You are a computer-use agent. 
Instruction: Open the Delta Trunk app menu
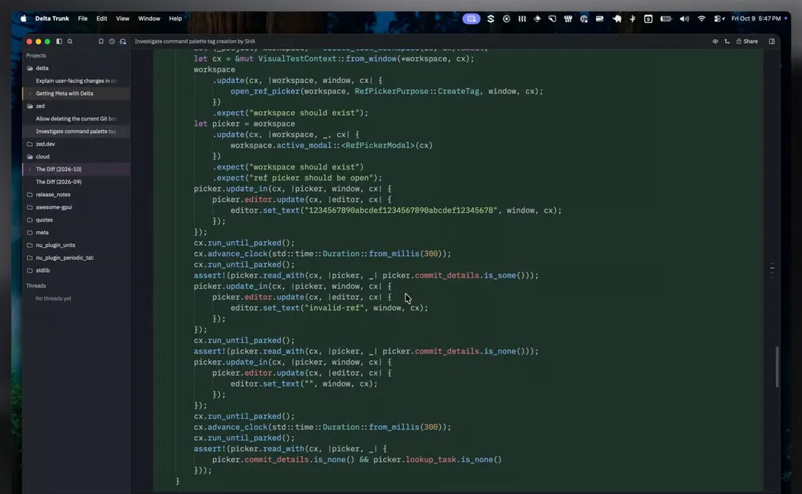click(51, 19)
